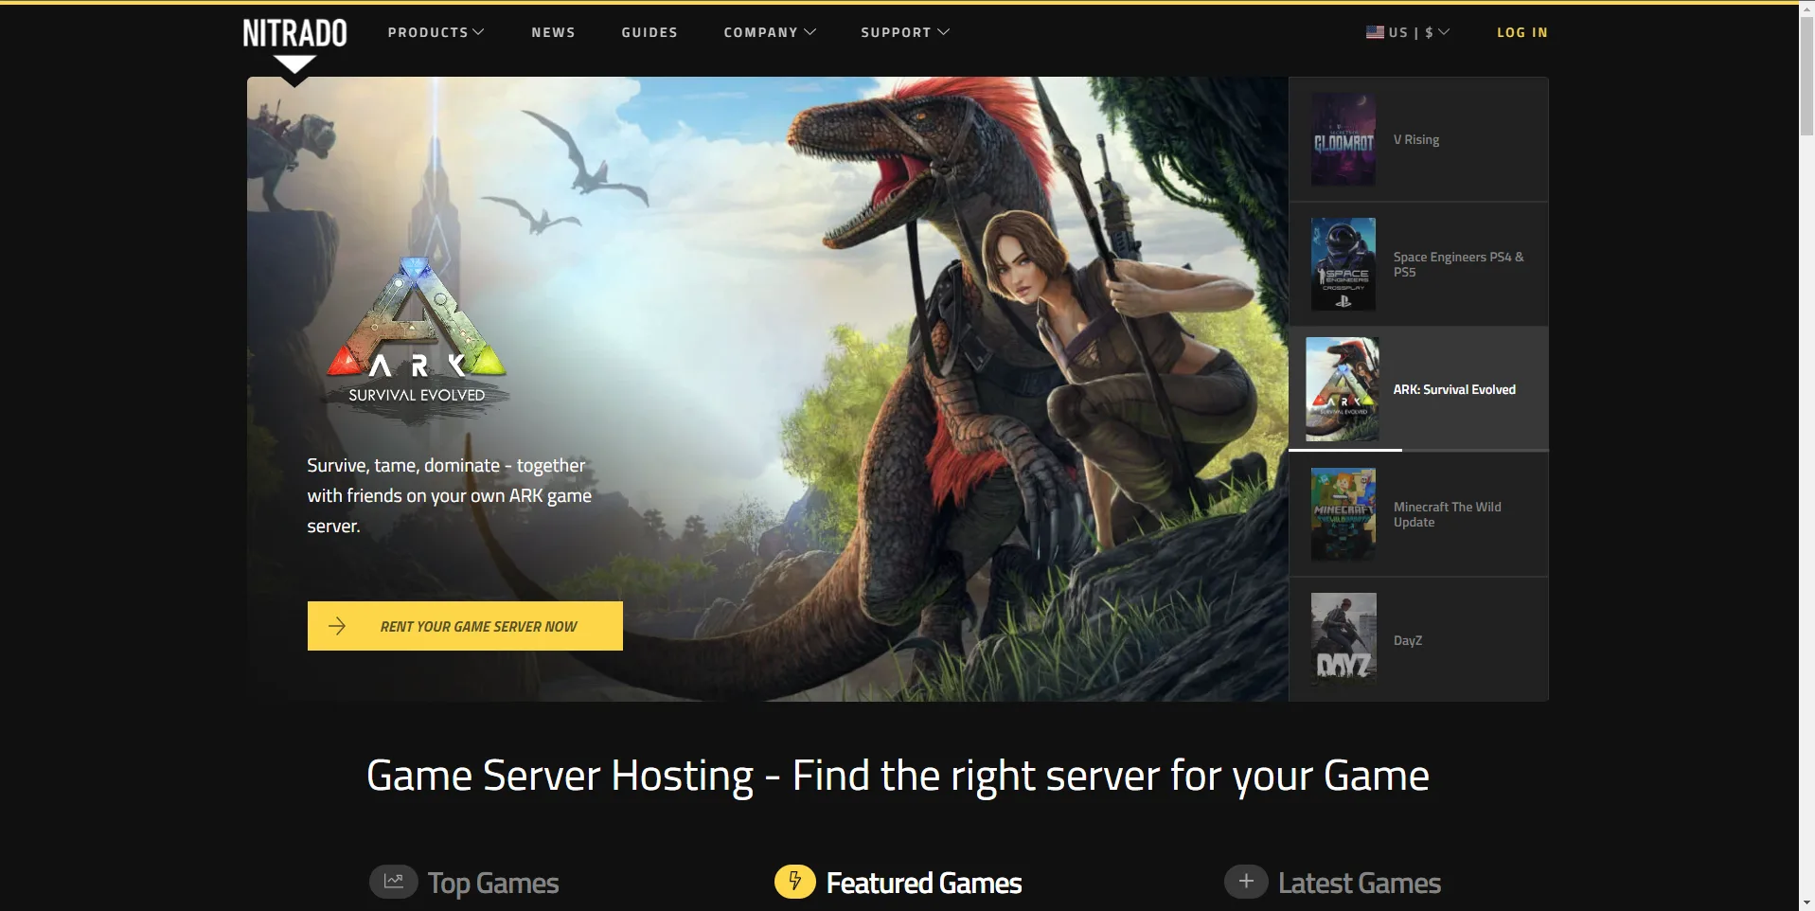This screenshot has height=911, width=1815.
Task: Expand the Company dropdown menu
Action: [770, 32]
